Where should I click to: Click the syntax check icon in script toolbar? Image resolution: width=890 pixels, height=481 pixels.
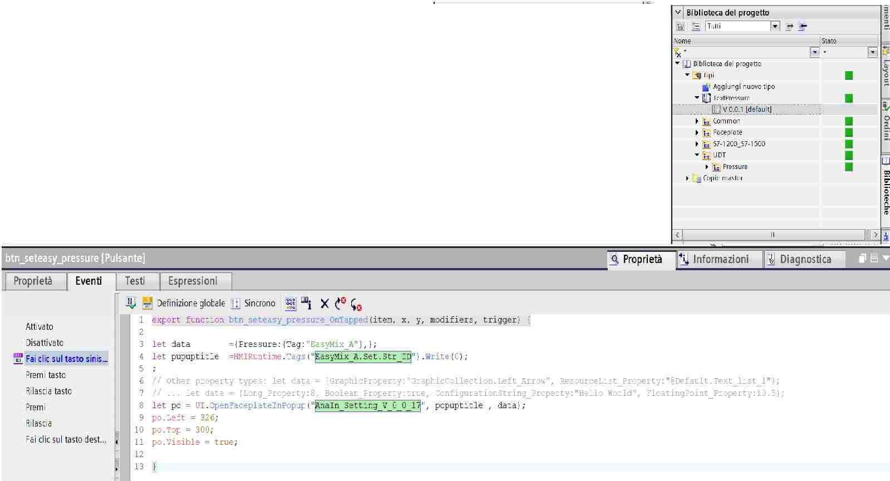[130, 303]
